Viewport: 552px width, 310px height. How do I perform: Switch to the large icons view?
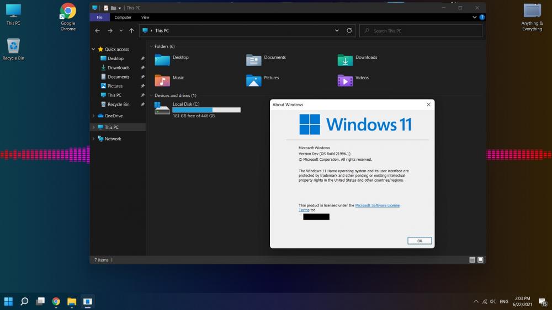(x=480, y=259)
